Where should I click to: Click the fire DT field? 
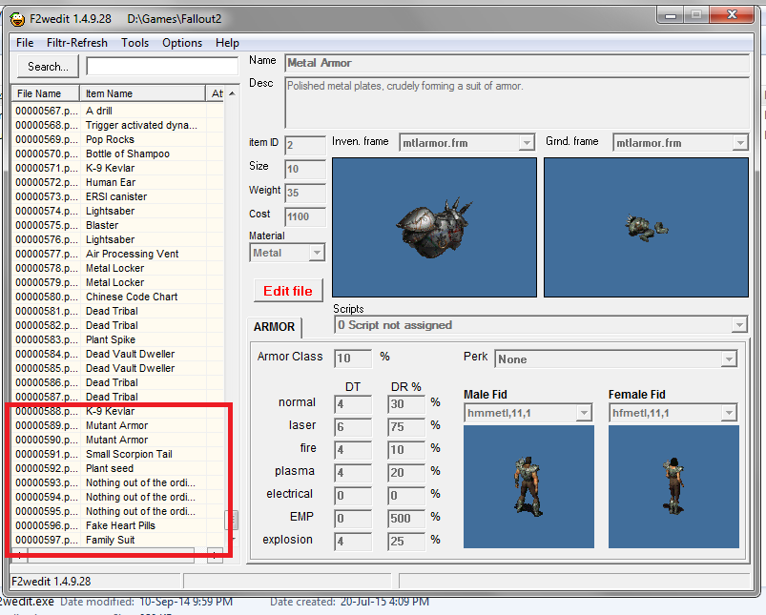coord(353,449)
